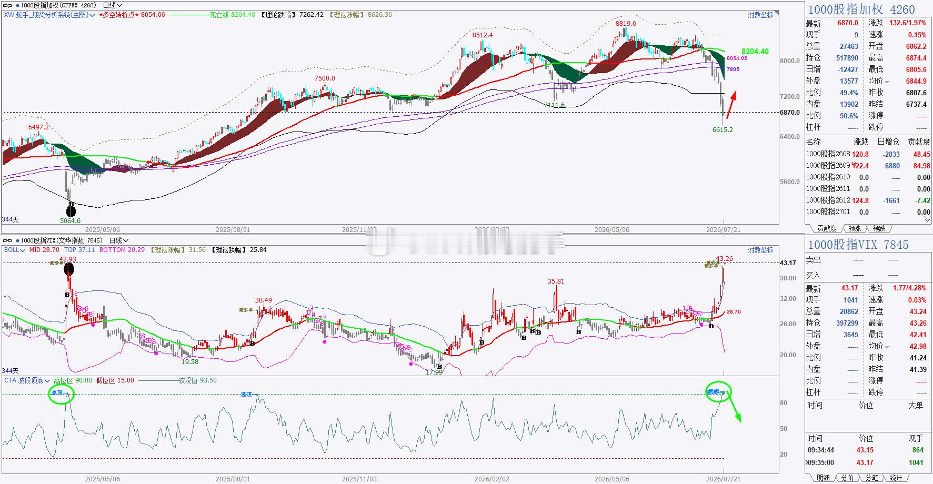Viewport: 933px width, 484px height.
Task: Click the 42.93 VIX peak marker
Action: pyautogui.click(x=67, y=259)
